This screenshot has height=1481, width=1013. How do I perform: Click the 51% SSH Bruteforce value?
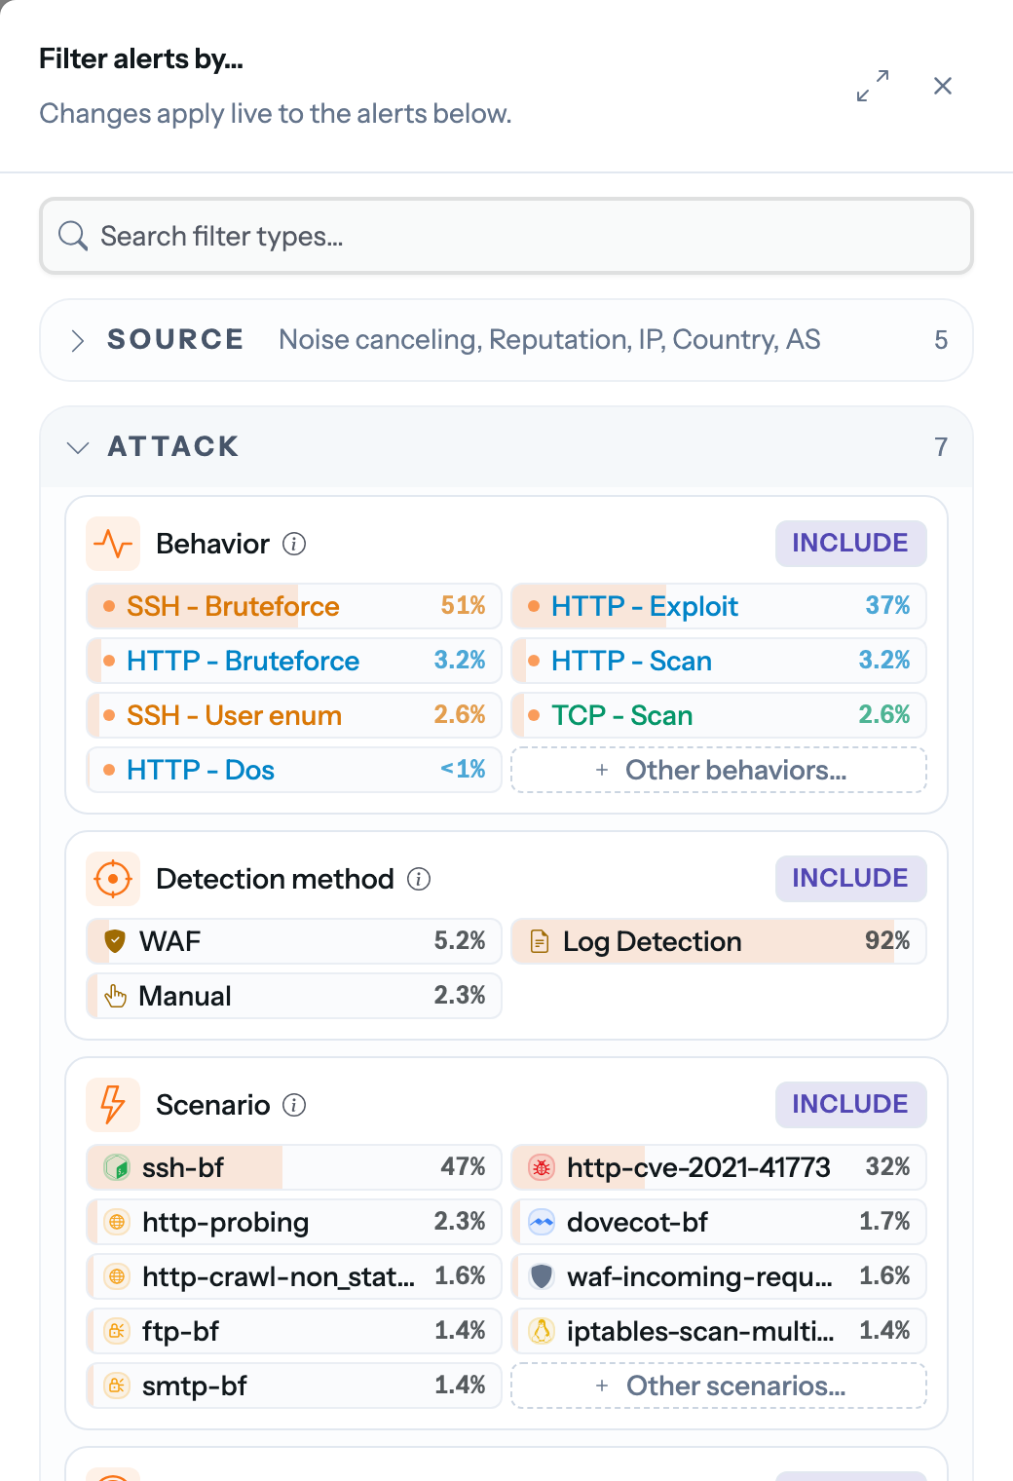[463, 606]
